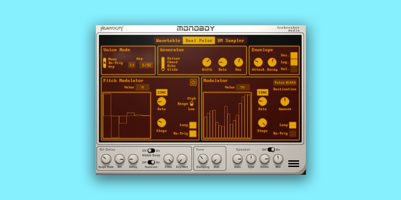
Task: Click the Modulator Amount knob
Action: [x=285, y=102]
